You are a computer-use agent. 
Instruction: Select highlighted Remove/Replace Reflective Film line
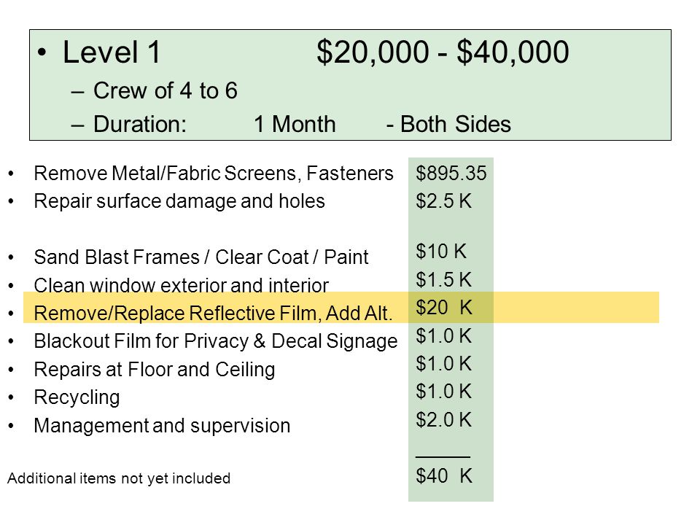click(x=214, y=314)
